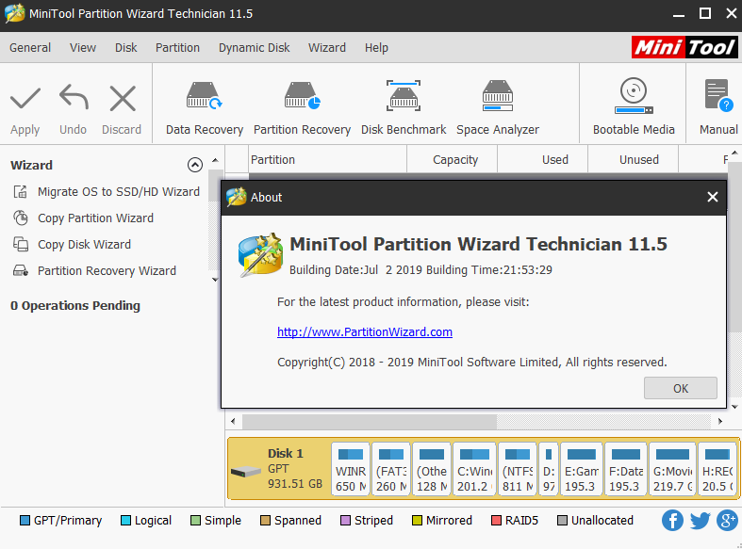This screenshot has width=742, height=549.
Task: Click the Copyright 2018 - 2019 text
Action: click(471, 363)
